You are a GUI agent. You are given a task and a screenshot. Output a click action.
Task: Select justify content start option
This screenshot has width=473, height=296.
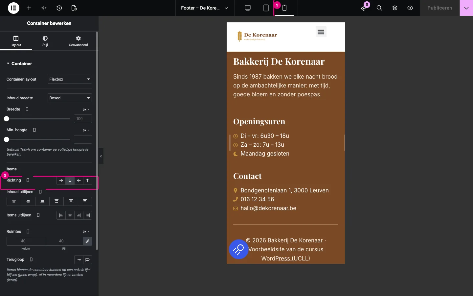14,201
